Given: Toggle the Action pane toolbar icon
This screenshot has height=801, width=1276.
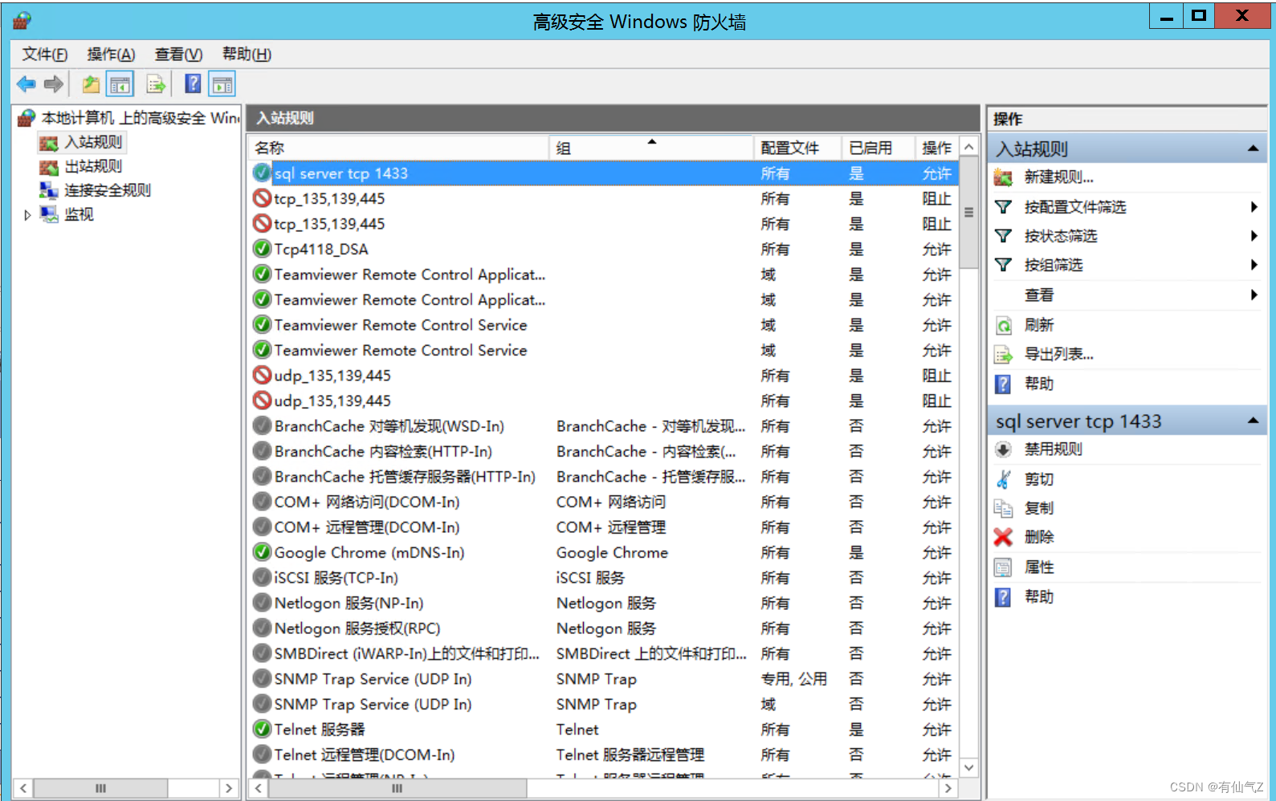Looking at the screenshot, I should coord(222,83).
